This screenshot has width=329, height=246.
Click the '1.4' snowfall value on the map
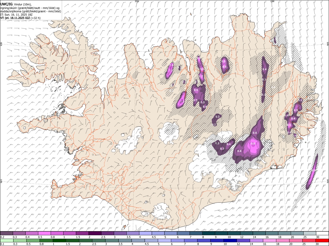[x=171, y=65]
